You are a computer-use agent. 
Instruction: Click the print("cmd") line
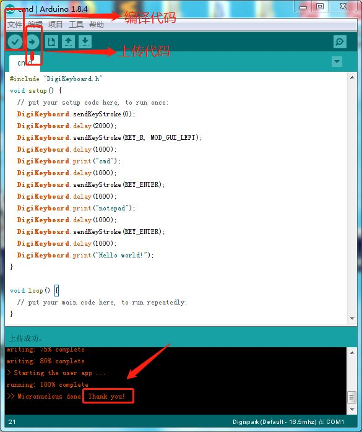[69, 161]
